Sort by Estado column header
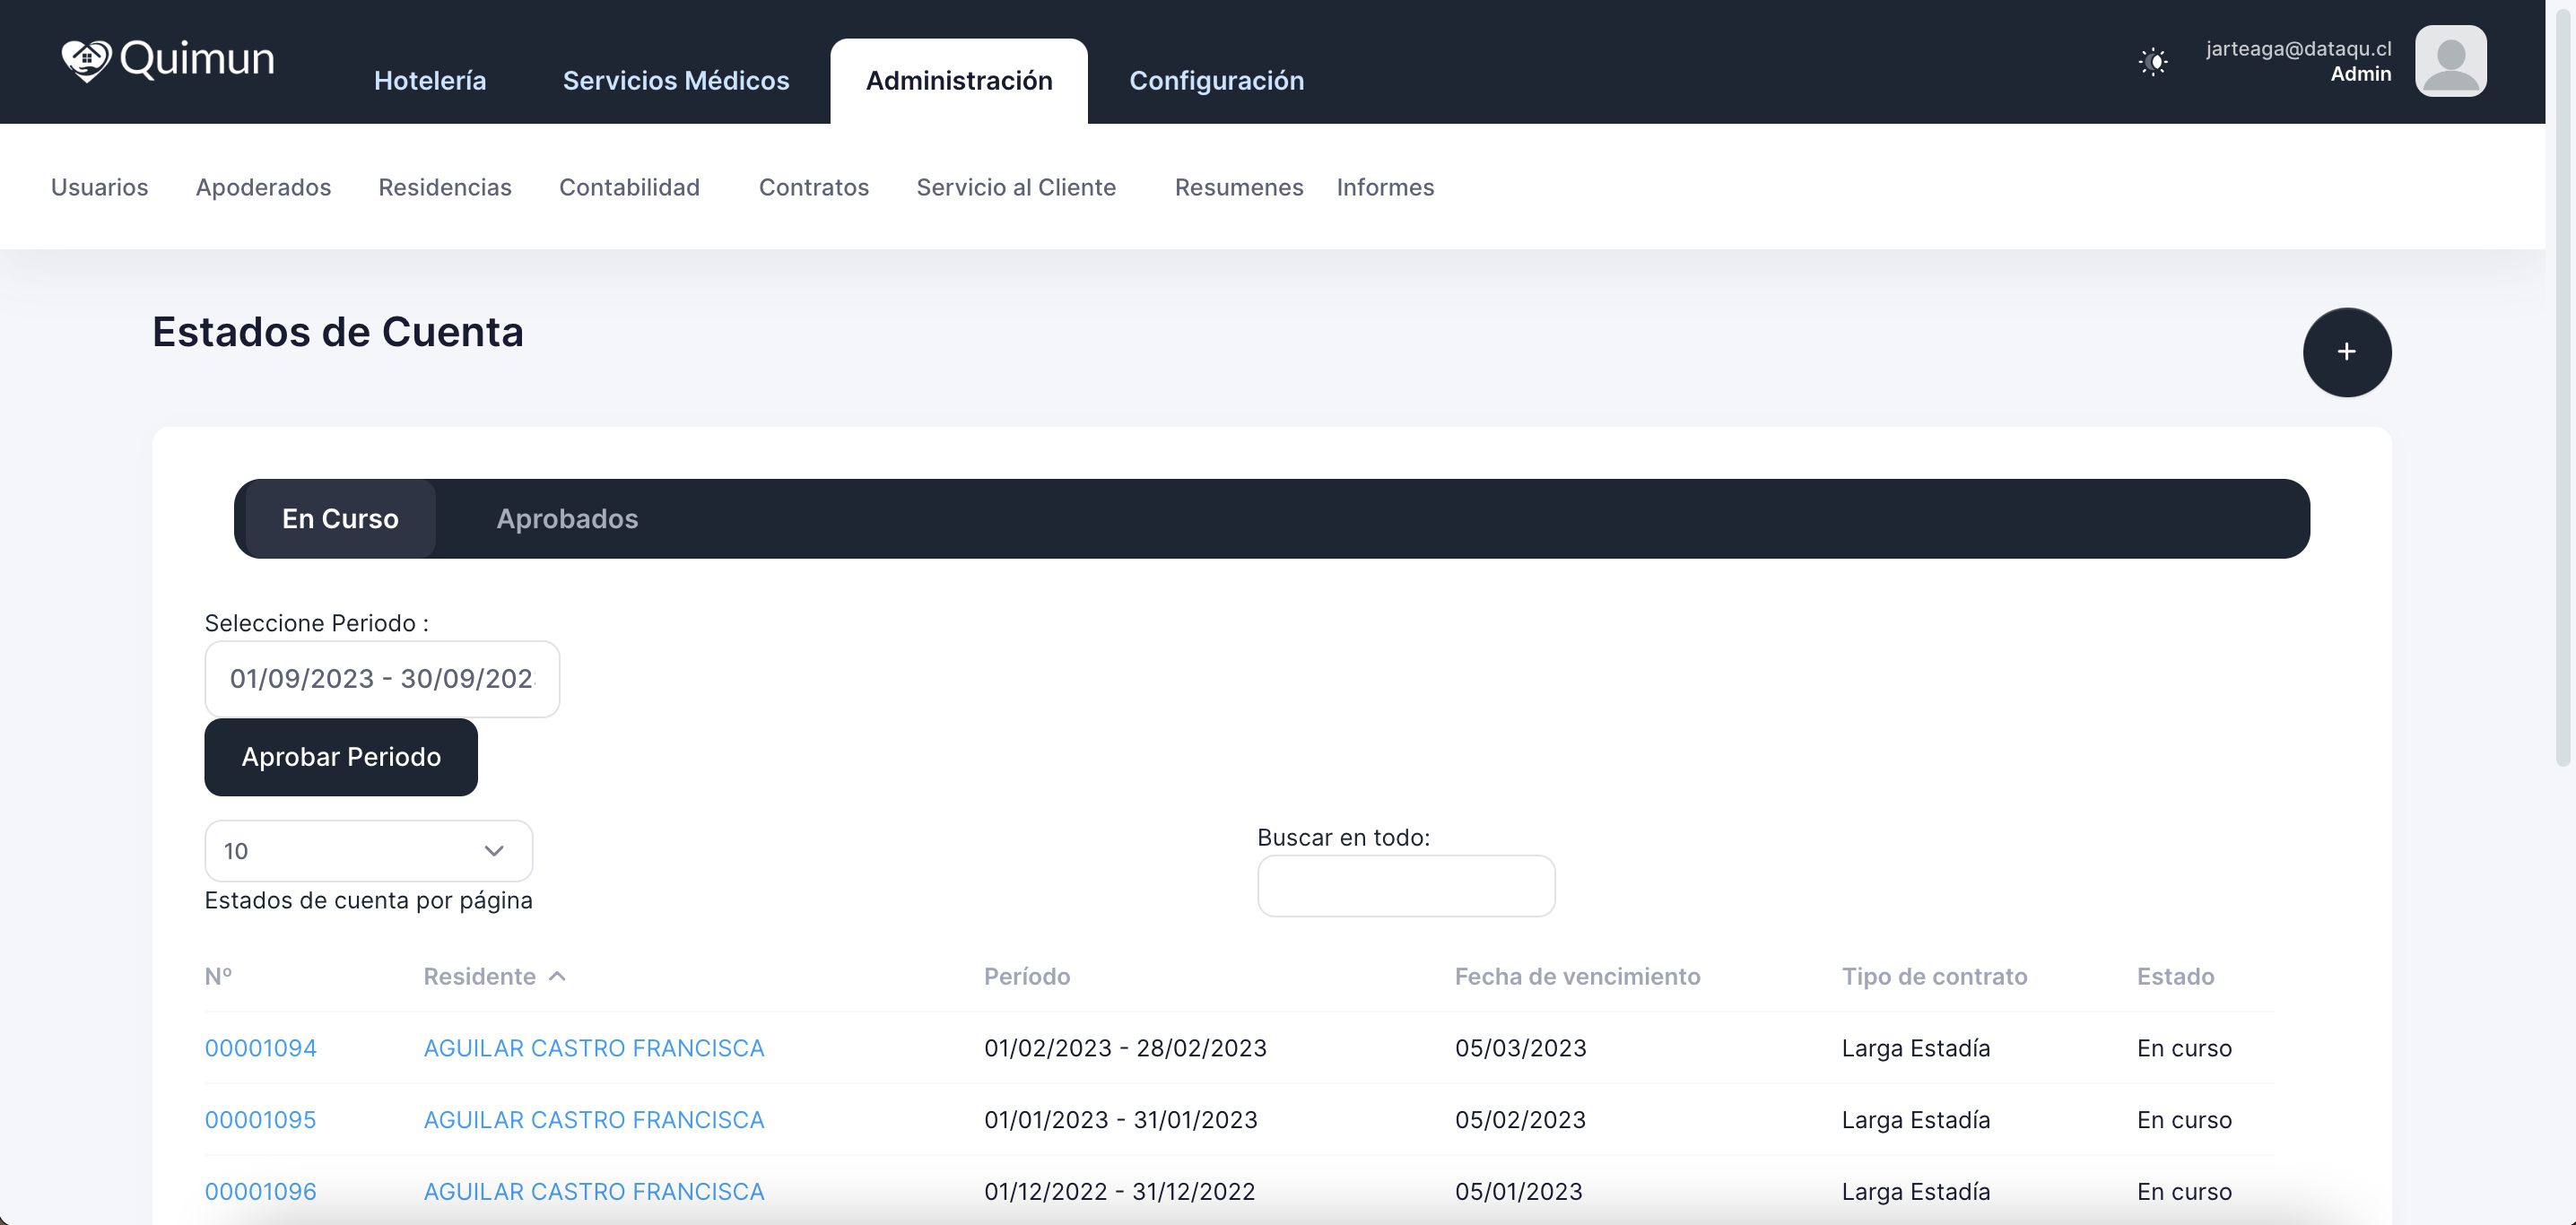The image size is (2576, 1225). (x=2175, y=976)
